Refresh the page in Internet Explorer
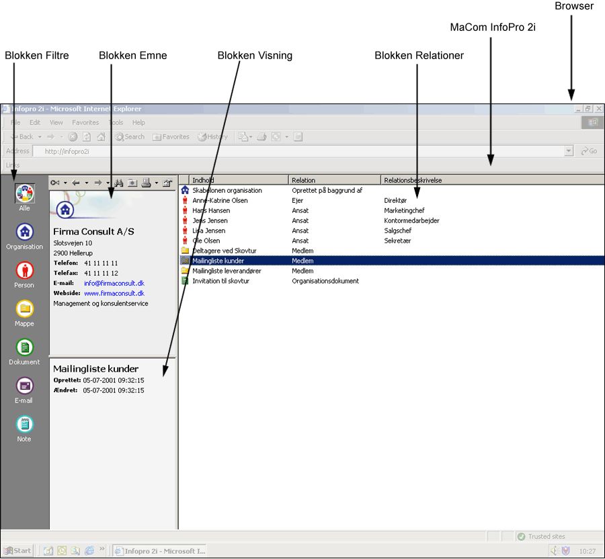 point(87,136)
